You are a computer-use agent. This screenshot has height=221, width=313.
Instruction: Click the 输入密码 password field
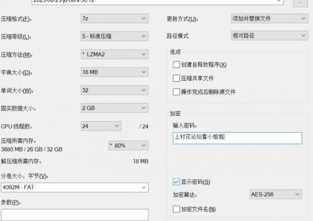tap(237, 138)
